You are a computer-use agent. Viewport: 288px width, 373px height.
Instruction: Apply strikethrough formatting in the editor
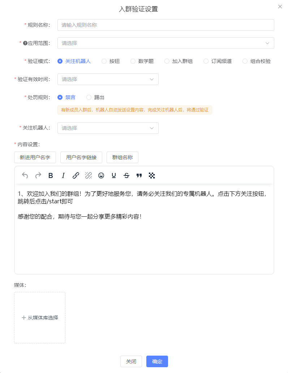(126, 175)
